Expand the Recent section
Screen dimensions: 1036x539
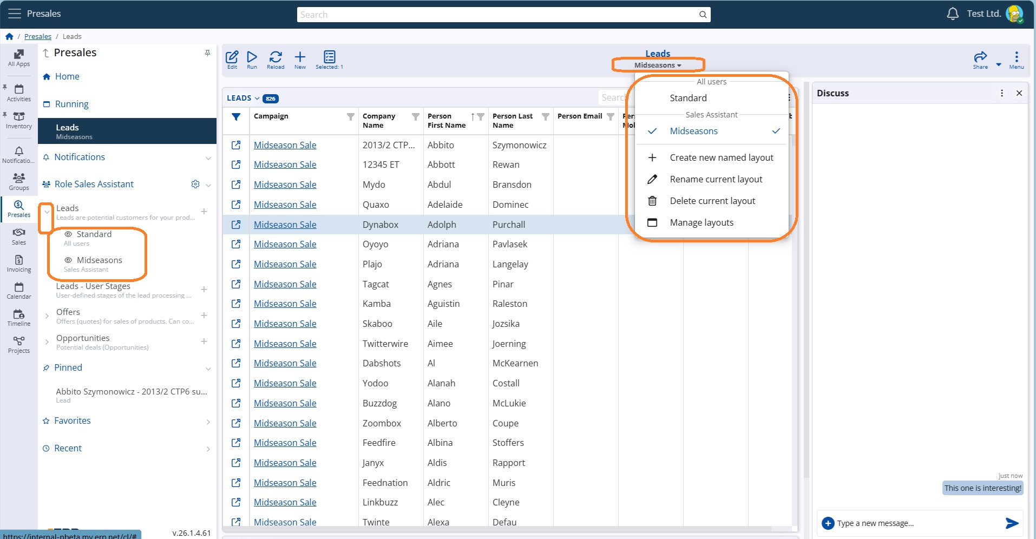(x=208, y=449)
